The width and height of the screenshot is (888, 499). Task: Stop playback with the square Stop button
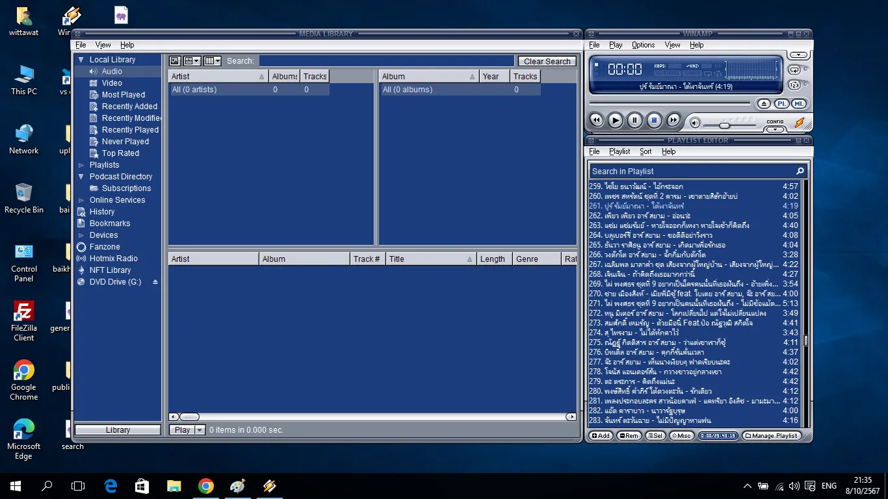pyautogui.click(x=655, y=120)
